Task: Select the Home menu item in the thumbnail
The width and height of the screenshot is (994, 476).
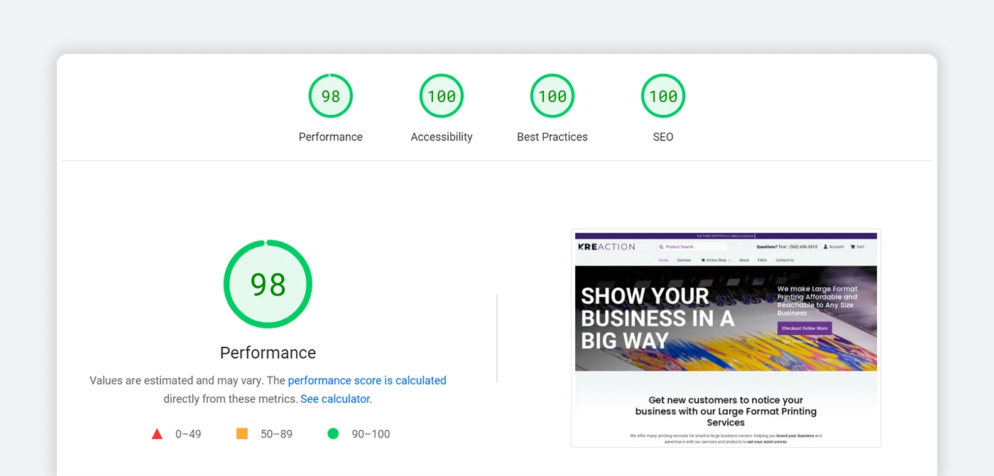Action: click(x=663, y=260)
